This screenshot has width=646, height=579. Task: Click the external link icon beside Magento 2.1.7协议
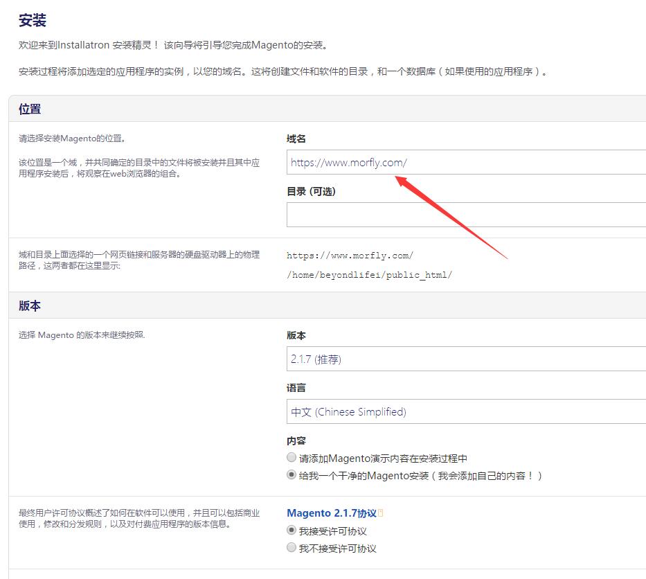381,513
